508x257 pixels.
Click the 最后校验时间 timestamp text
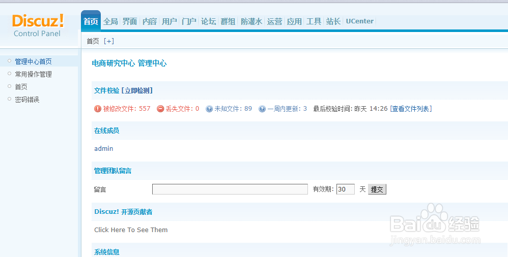pos(350,109)
